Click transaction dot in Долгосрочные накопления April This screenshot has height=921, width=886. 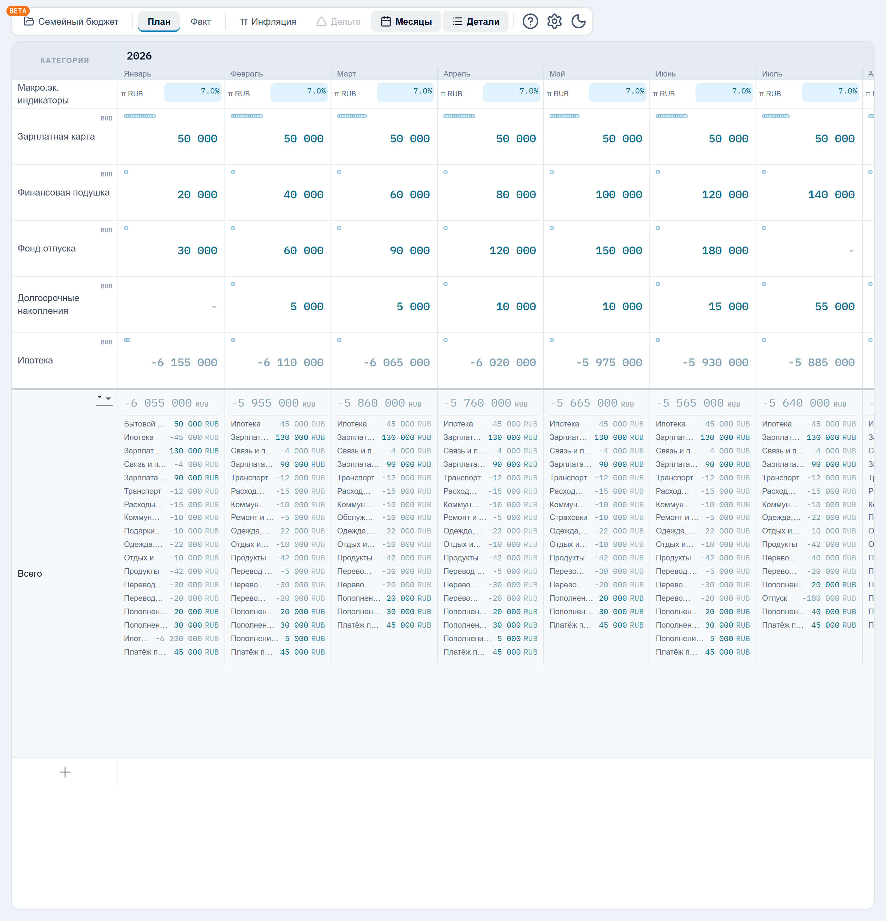click(x=445, y=284)
